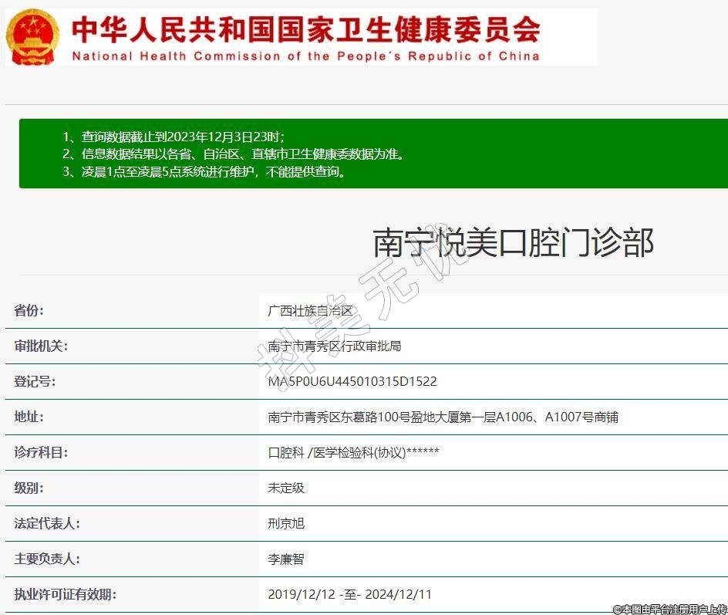Select the 执业许可证有效期 row label

pyautogui.click(x=65, y=595)
